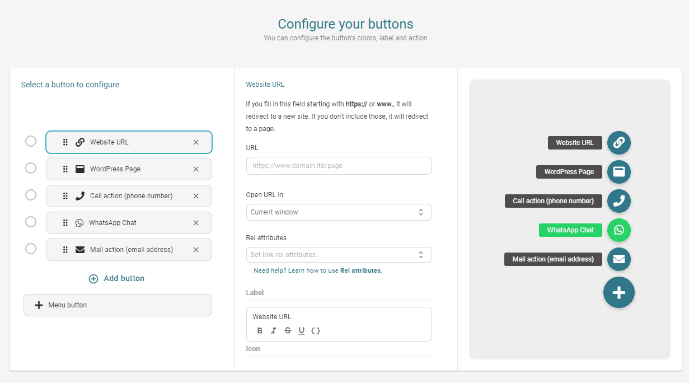689x383 pixels.
Task: Select the Website URL radio button
Action: 31,141
